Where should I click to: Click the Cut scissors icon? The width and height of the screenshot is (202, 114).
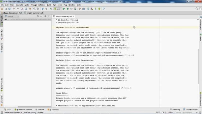pyautogui.click(x=22, y=9)
